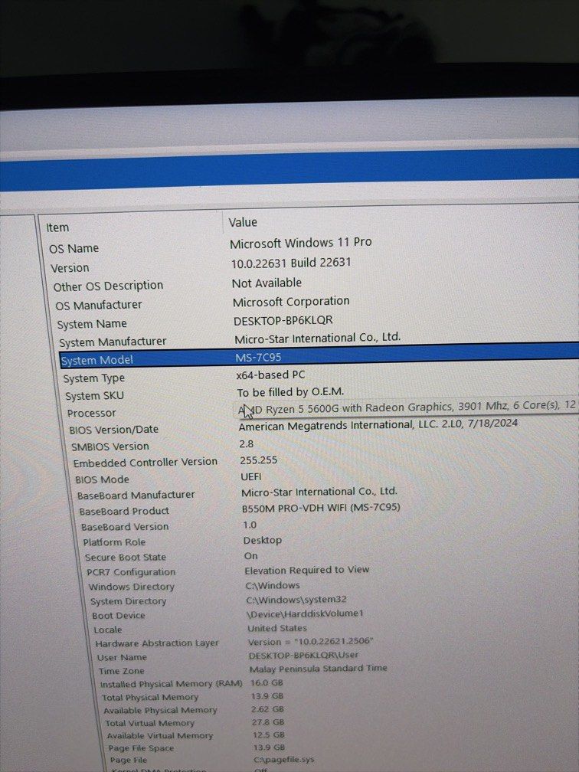
Task: Select the Processor row label
Action: click(92, 414)
